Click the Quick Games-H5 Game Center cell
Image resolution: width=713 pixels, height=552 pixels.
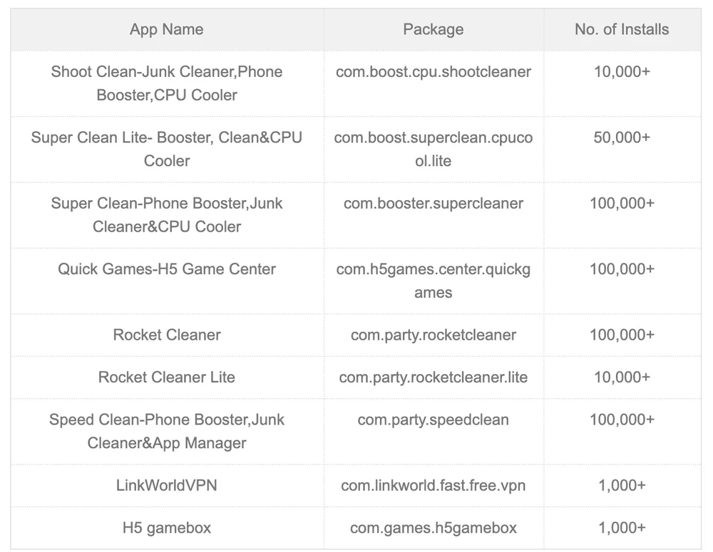(x=166, y=269)
